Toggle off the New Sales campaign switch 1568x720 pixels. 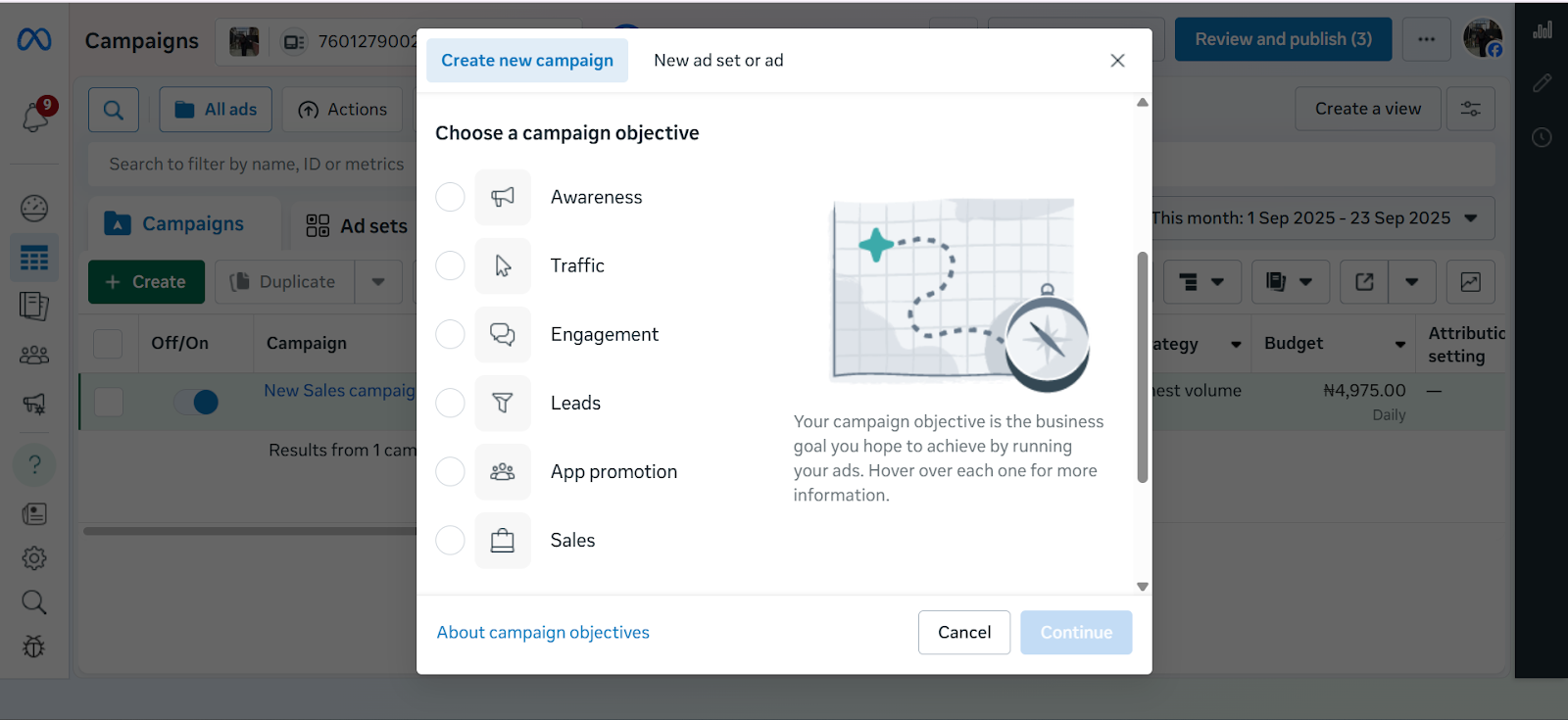click(196, 402)
